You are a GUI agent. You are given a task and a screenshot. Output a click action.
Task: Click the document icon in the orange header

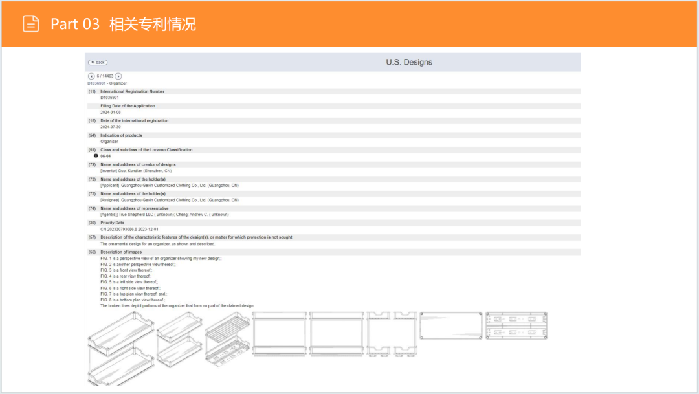(x=30, y=23)
